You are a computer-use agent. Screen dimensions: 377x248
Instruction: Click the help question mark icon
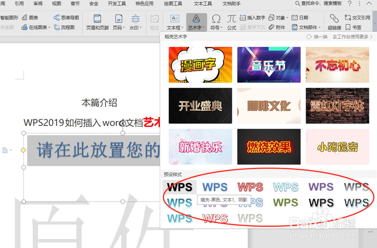[349, 3]
